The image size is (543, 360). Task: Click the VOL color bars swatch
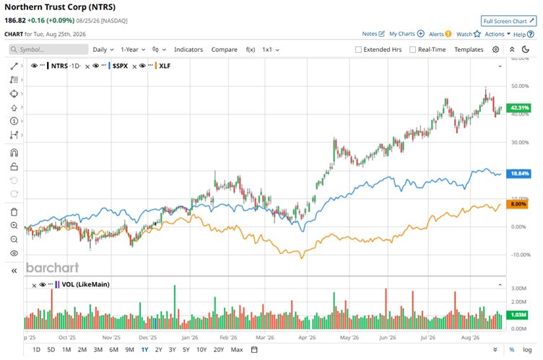tap(57, 284)
